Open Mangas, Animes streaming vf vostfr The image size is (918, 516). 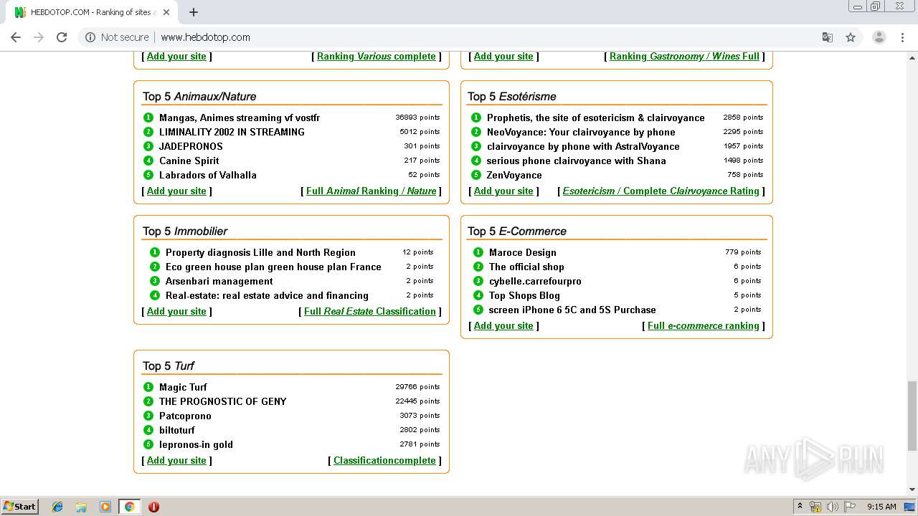240,118
